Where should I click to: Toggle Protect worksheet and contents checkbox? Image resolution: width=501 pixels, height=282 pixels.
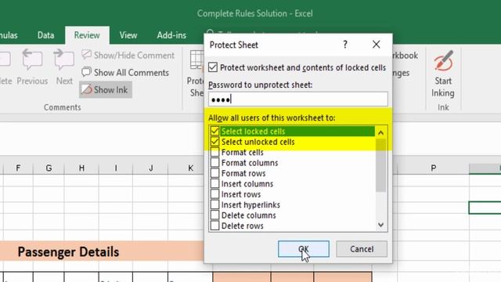(x=213, y=67)
